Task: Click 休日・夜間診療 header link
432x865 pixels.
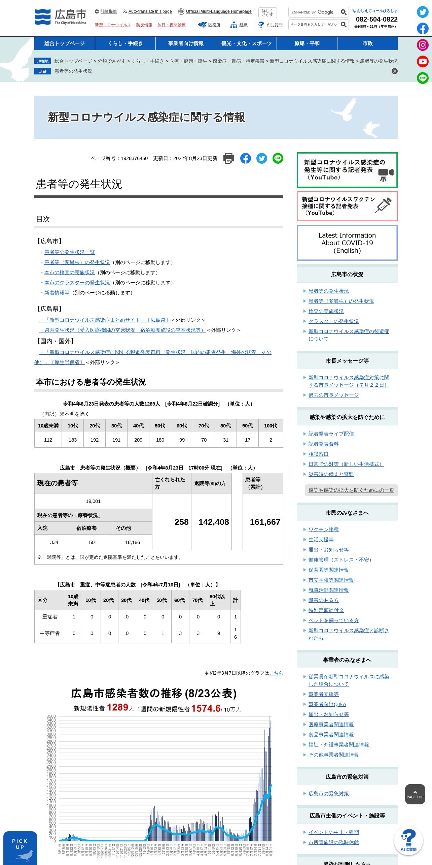Action: pos(171,25)
